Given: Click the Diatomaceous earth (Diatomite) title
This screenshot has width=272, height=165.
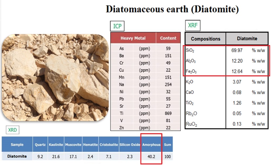Looking at the screenshot, I should coord(172,9).
